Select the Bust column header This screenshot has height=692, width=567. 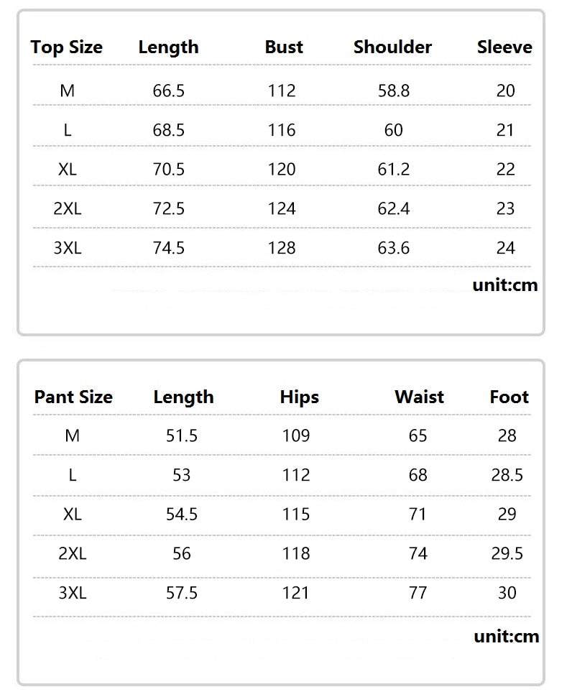point(284,47)
